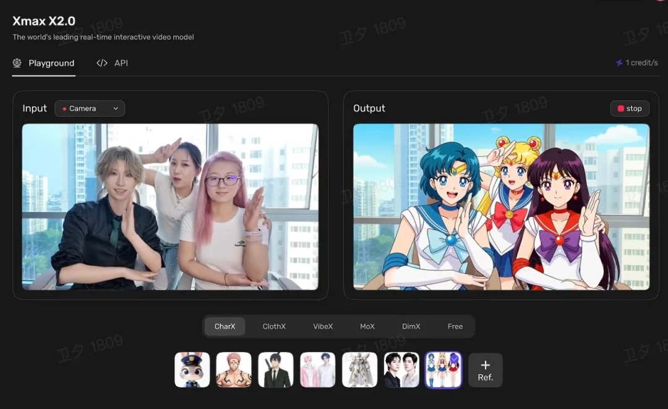Click the red stop square icon
The height and width of the screenshot is (409, 668).
tap(621, 109)
